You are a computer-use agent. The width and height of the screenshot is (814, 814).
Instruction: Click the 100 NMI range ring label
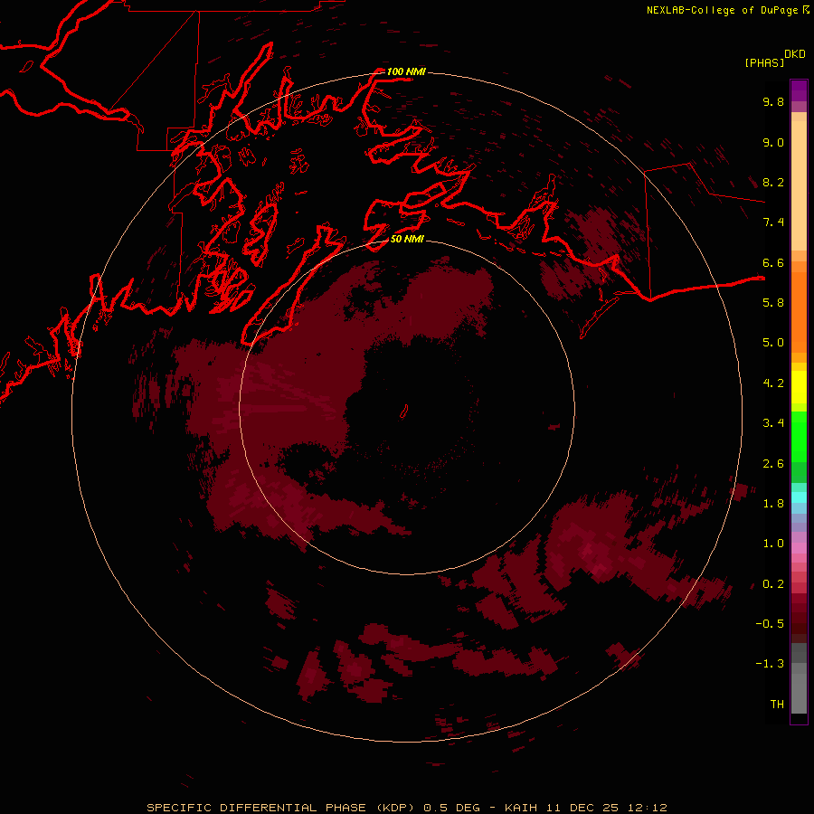406,71
